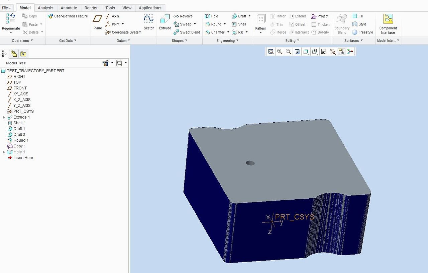Click the Style surface tool
The width and height of the screenshot is (428, 273).
point(359,24)
